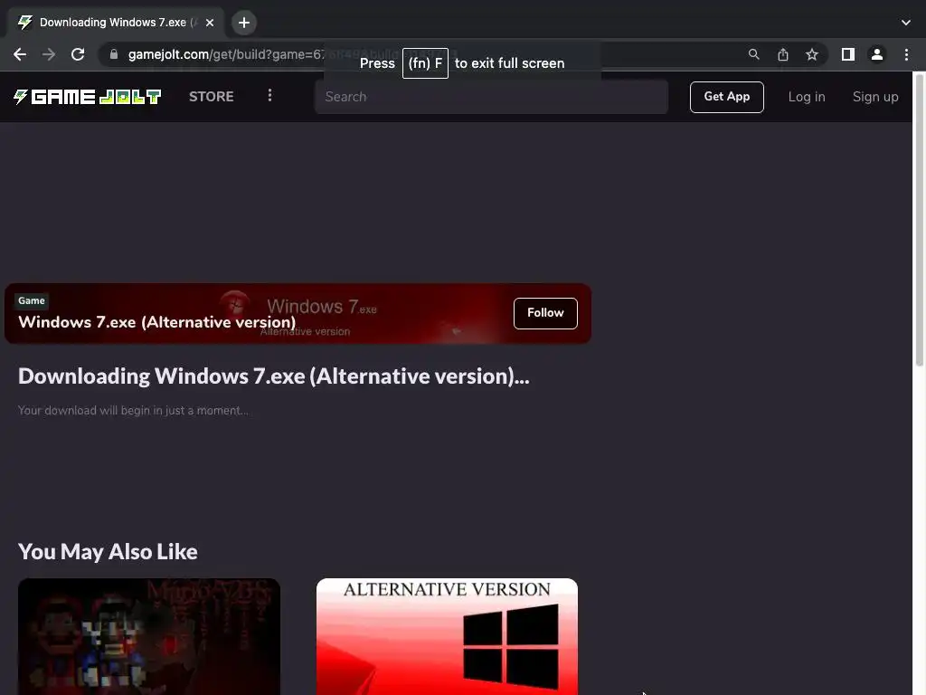Click the Game Jolt logo
The height and width of the screenshot is (695, 926).
coord(88,96)
